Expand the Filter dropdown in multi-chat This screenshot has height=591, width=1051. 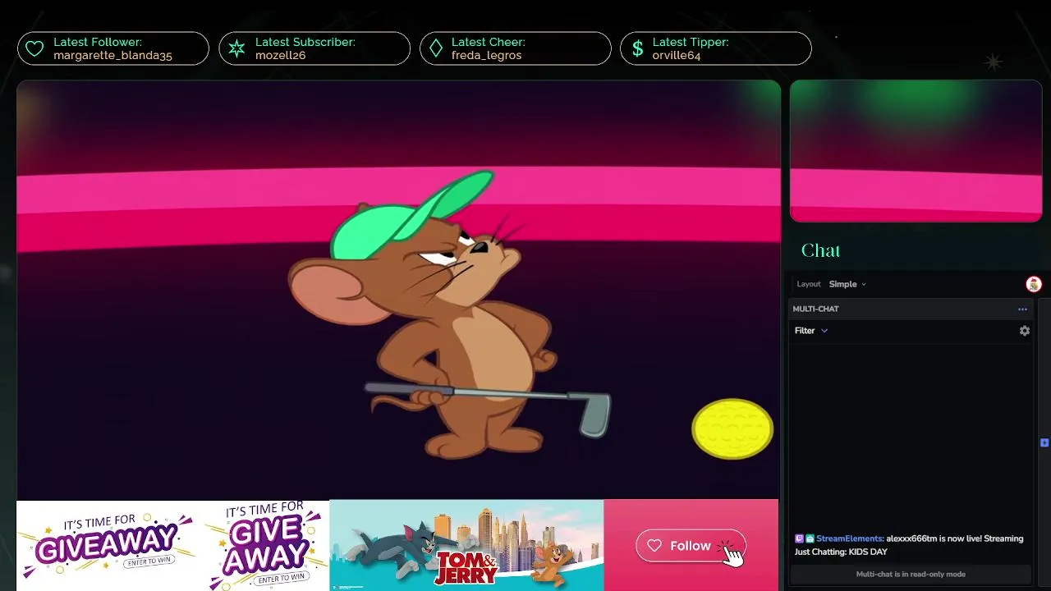pos(811,331)
